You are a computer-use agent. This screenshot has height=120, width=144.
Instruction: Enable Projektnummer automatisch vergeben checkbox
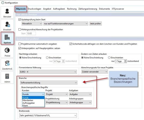point(20,44)
